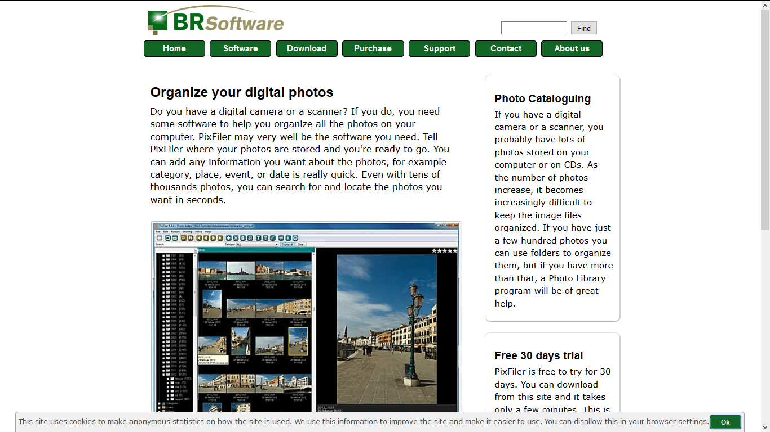
Task: Click the PixFiler application screenshot image
Action: click(306, 317)
